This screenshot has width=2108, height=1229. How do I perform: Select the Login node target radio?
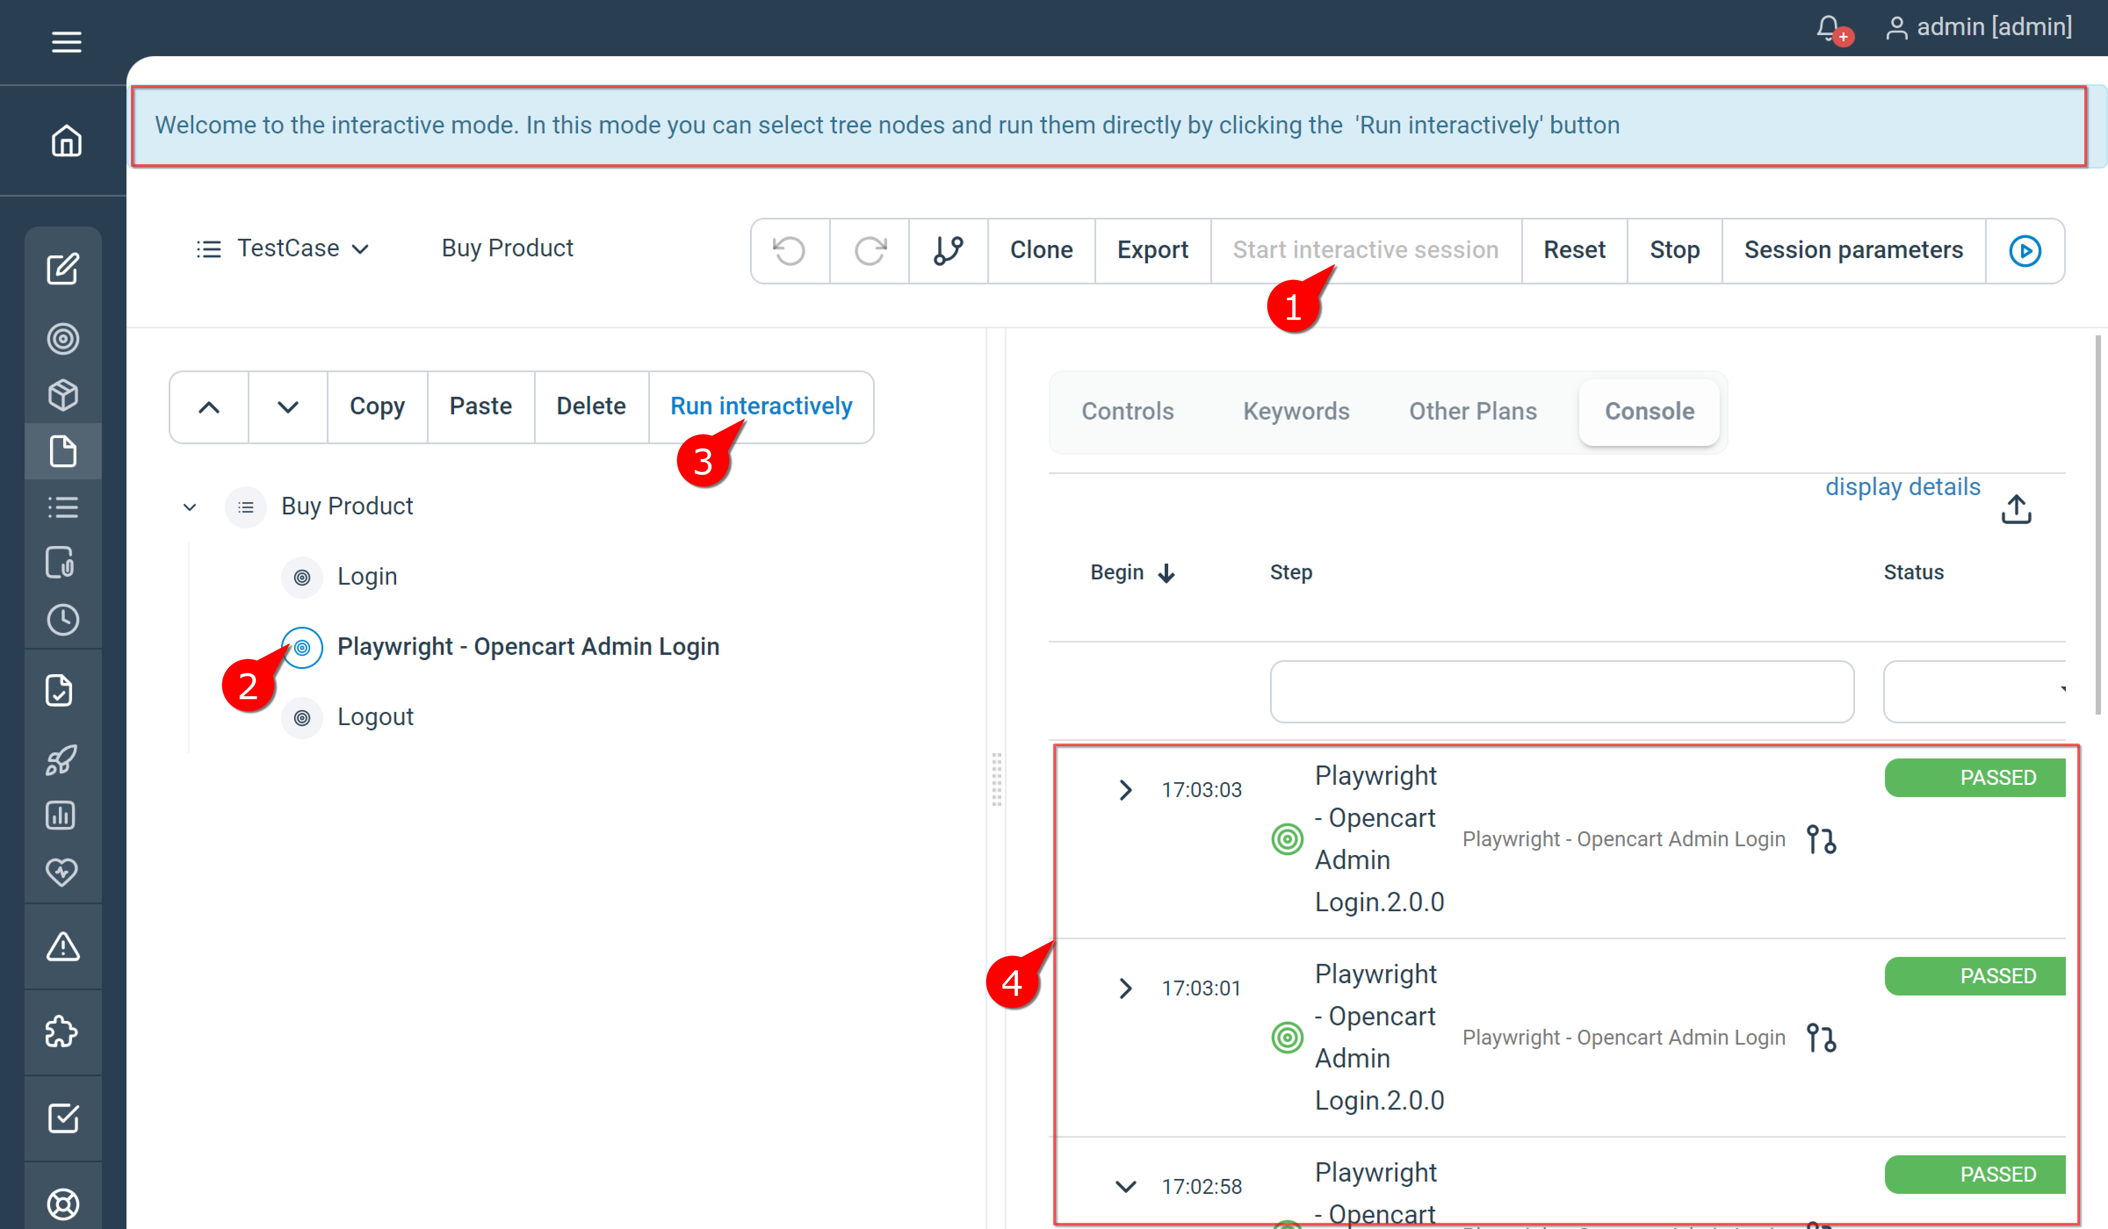click(301, 576)
